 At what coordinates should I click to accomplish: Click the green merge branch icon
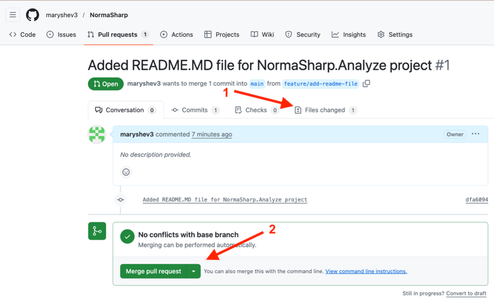click(97, 231)
